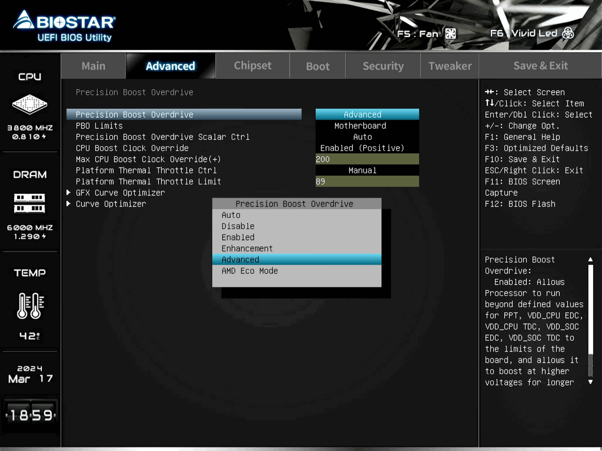
Task: Go to the Boot tab
Action: coord(318,66)
